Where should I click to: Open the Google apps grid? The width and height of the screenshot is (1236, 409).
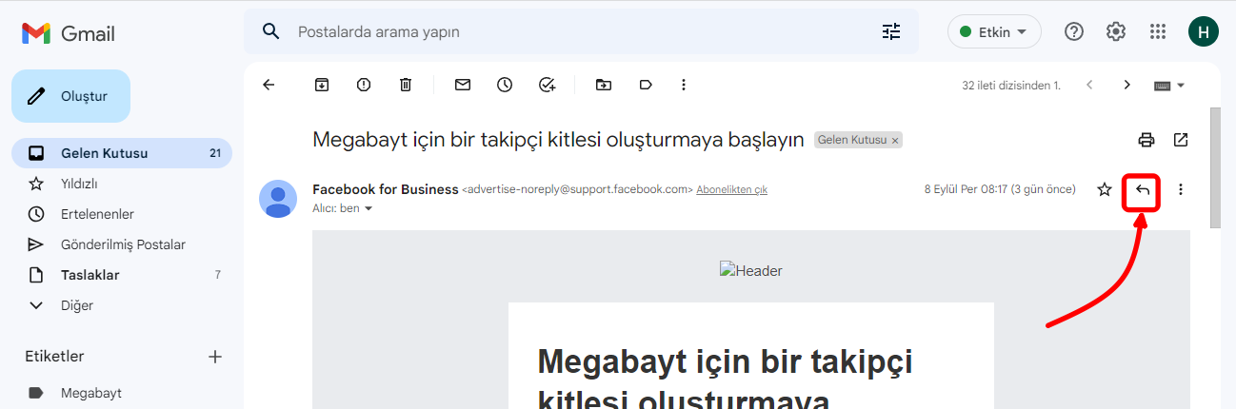(x=1158, y=31)
